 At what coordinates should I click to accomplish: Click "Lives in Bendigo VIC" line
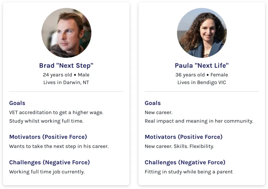tap(202, 82)
